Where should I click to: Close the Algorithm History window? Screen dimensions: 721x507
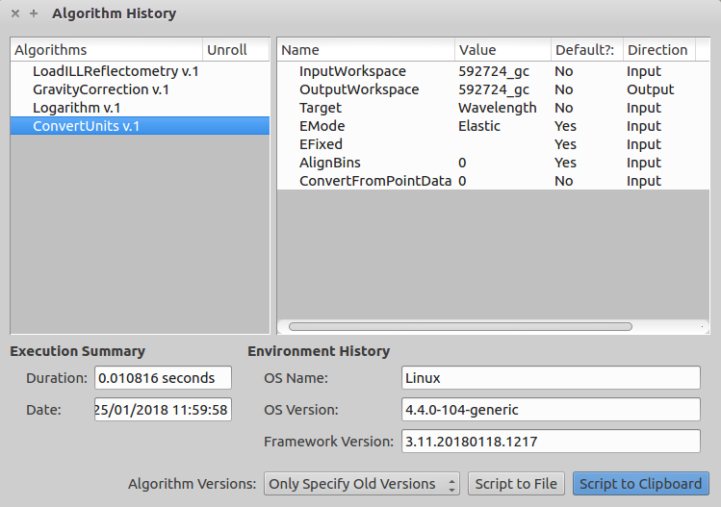pos(14,14)
